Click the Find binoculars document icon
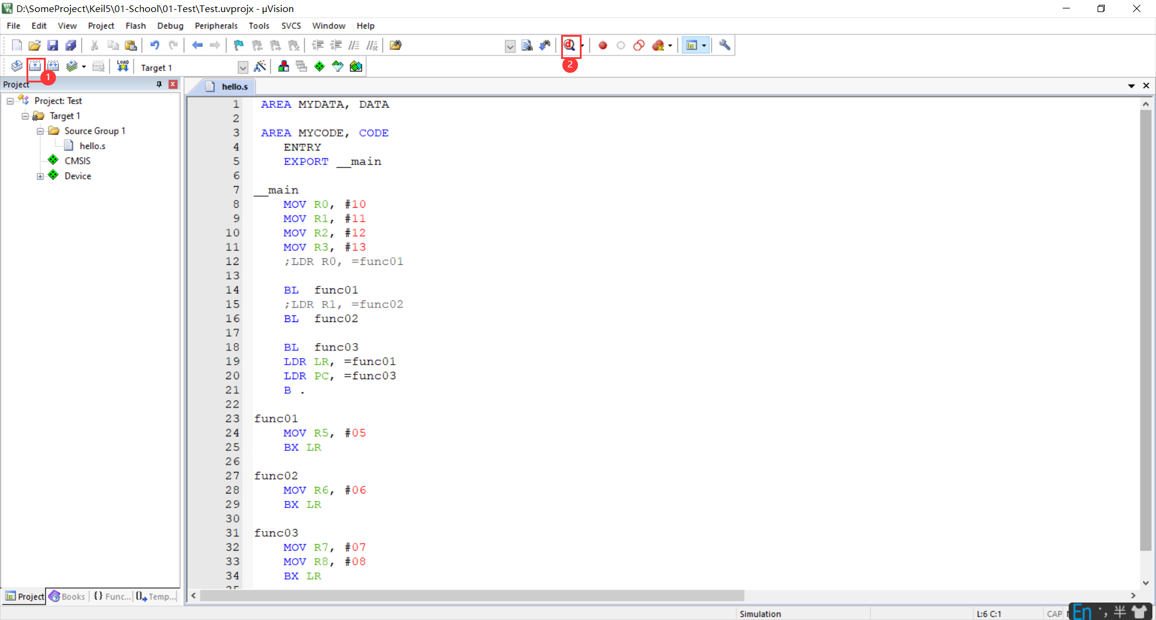Image resolution: width=1156 pixels, height=620 pixels. [527, 45]
